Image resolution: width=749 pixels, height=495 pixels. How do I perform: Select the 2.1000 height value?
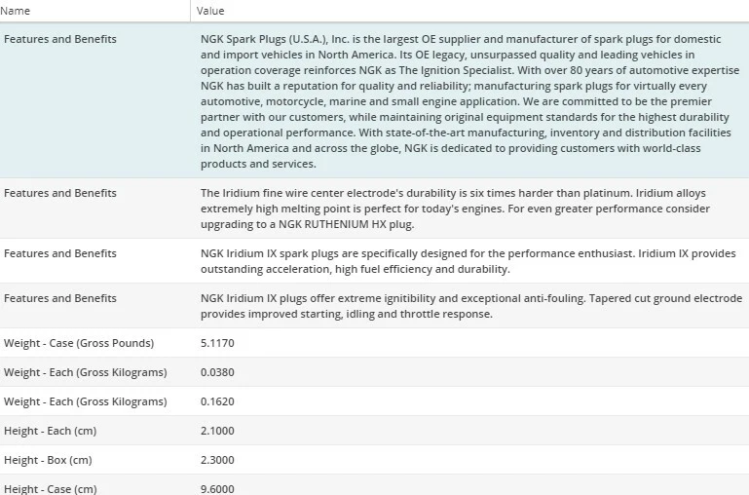click(x=217, y=431)
